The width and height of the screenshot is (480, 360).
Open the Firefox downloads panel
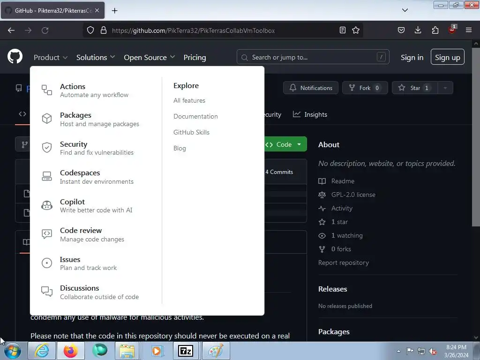click(418, 30)
